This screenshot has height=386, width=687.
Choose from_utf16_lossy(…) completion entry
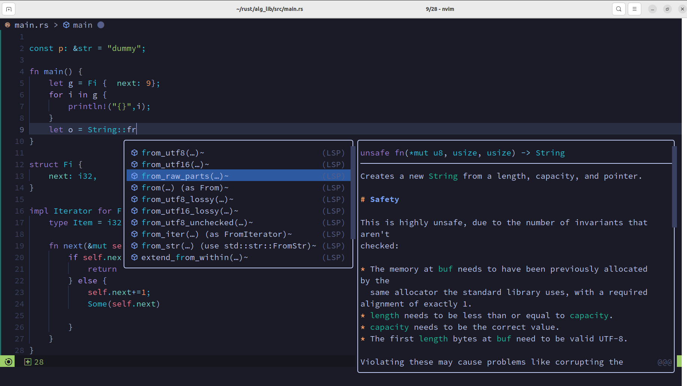pyautogui.click(x=239, y=211)
